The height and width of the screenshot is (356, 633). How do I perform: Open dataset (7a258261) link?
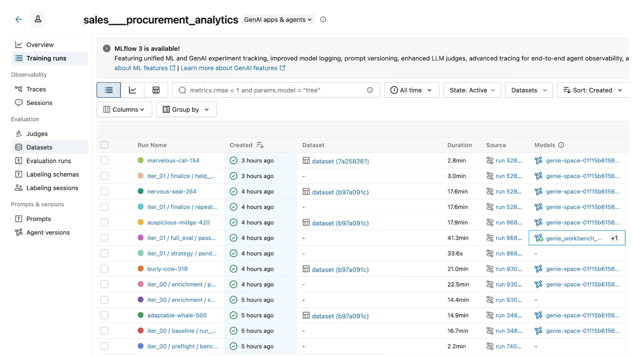(x=340, y=161)
